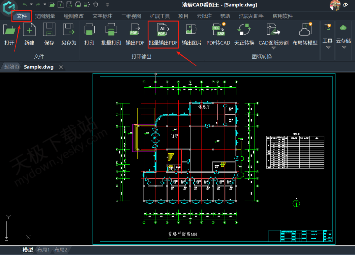
Task: Click the small green folder open icon in title bar
Action: 52,4
